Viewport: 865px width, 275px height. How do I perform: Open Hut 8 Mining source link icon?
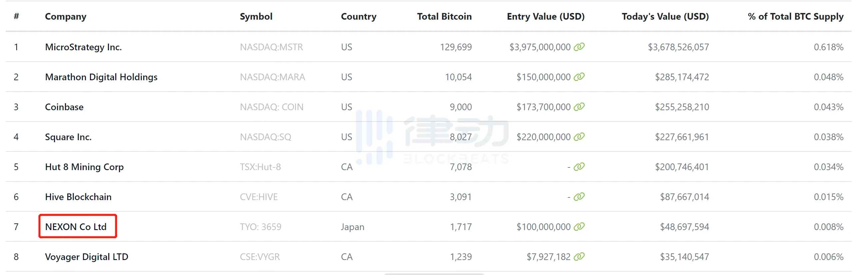click(x=579, y=166)
